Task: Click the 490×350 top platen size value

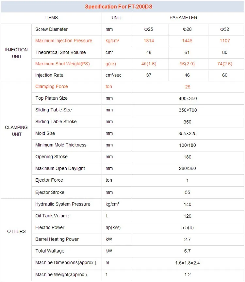Action: pyautogui.click(x=188, y=99)
